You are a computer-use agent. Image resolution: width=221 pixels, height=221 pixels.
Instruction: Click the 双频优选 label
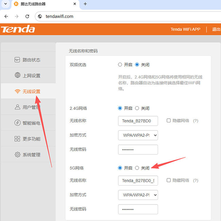coord(78,65)
